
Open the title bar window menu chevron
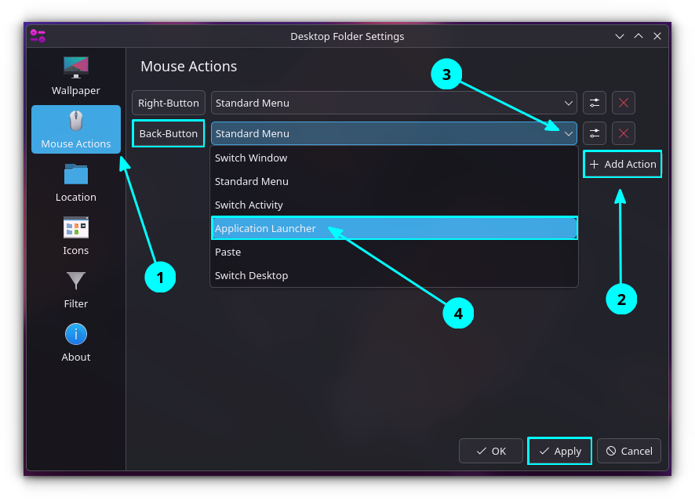tap(619, 35)
